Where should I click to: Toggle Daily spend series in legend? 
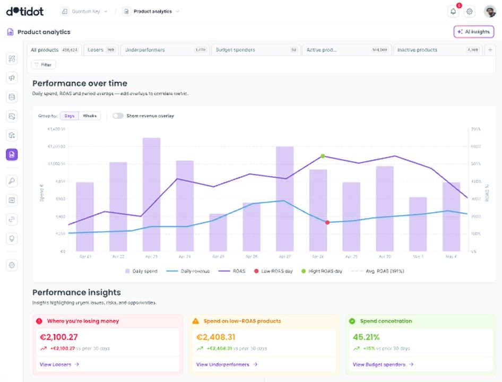[141, 271]
